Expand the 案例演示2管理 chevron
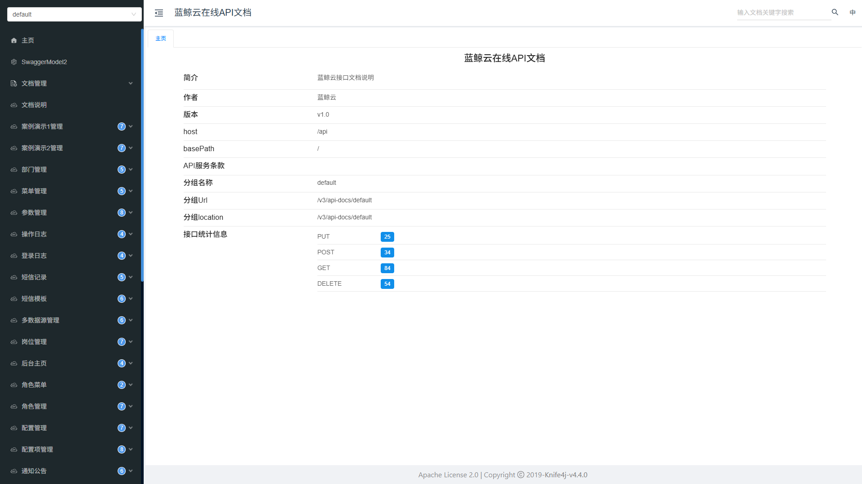This screenshot has width=862, height=484. tap(131, 148)
